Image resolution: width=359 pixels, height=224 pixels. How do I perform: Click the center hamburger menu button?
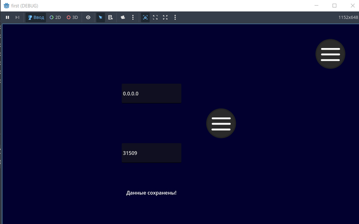221,123
